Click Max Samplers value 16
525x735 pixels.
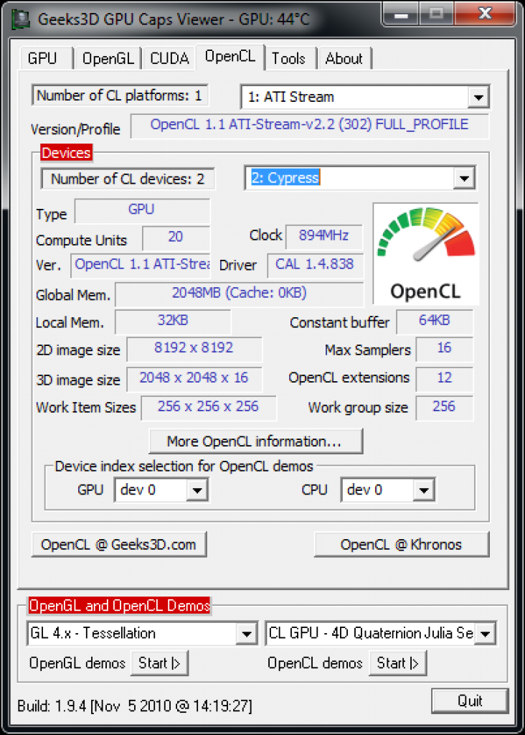(x=445, y=349)
